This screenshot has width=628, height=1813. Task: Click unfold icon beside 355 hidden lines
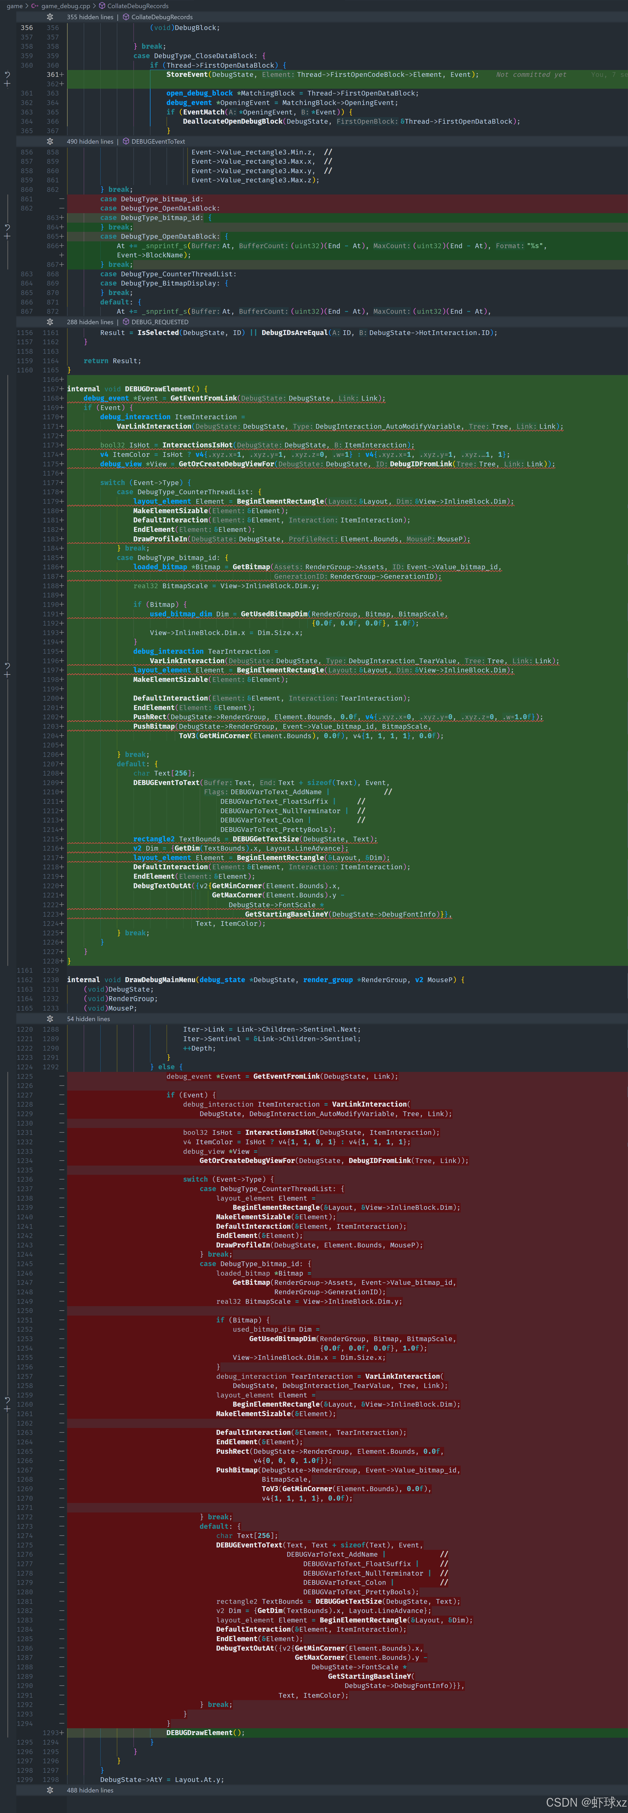pyautogui.click(x=50, y=17)
